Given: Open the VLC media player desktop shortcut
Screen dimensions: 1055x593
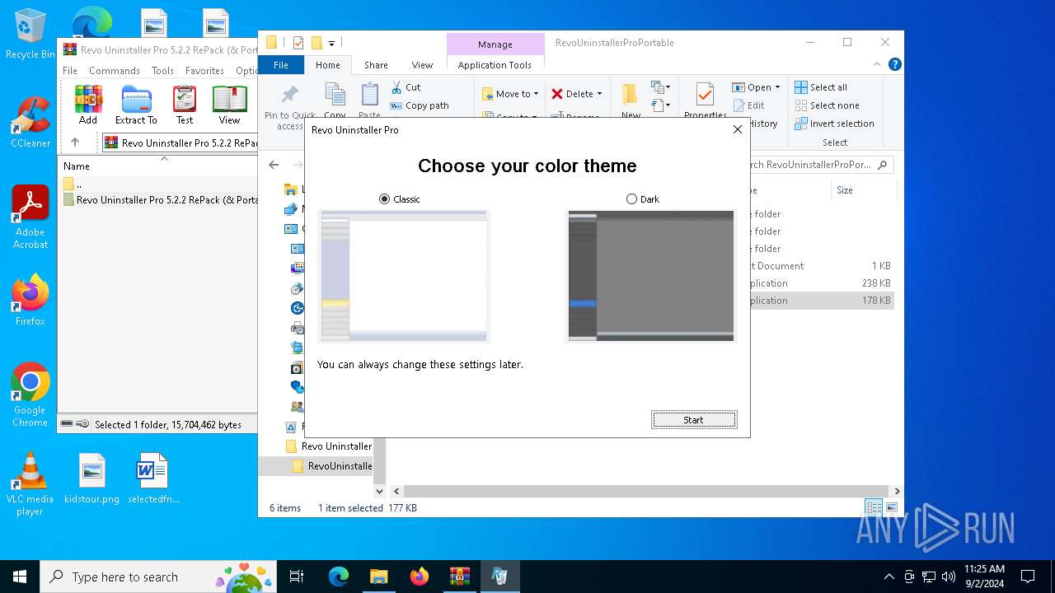Looking at the screenshot, I should (x=30, y=484).
